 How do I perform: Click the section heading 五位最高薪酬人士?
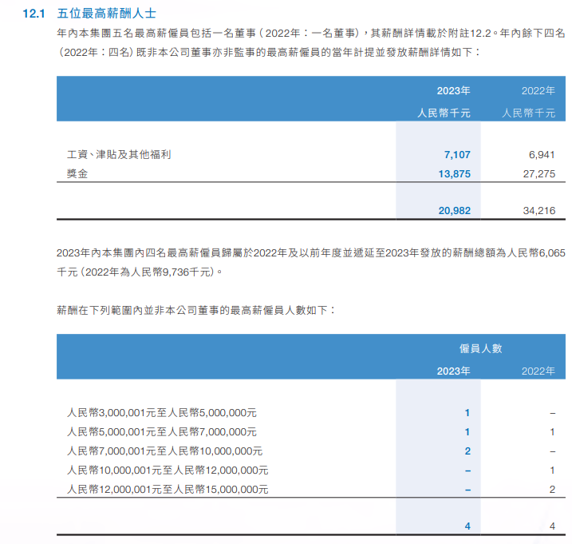[107, 14]
